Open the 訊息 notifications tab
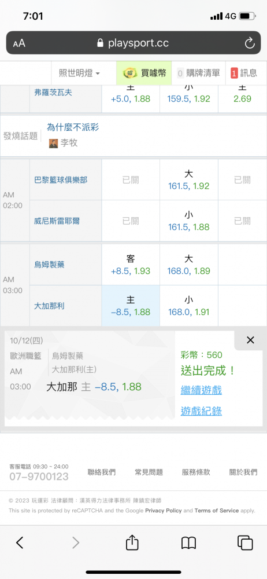This screenshot has width=267, height=579. [244, 73]
